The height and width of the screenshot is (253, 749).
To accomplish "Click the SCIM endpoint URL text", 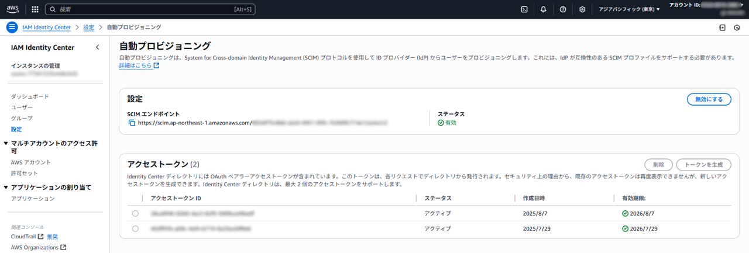I will tap(263, 123).
